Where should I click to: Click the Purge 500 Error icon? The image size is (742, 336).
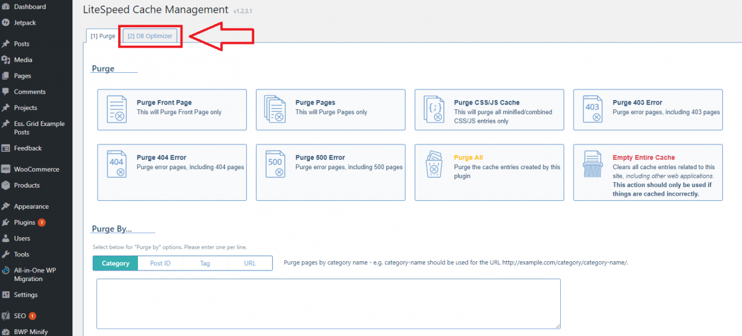click(275, 165)
